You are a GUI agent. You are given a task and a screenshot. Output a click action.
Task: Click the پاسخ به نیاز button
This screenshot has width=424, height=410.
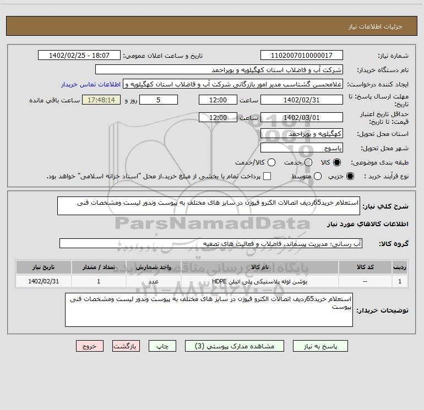point(320,346)
